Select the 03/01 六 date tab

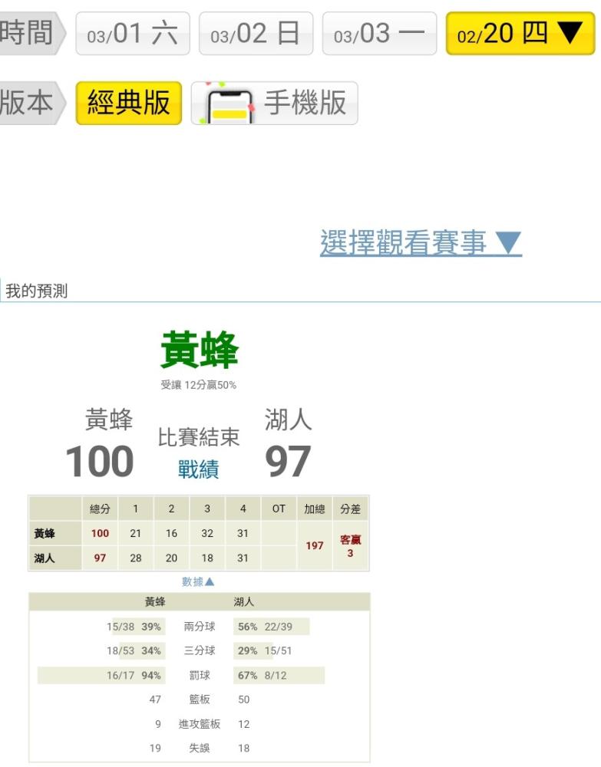click(x=133, y=33)
